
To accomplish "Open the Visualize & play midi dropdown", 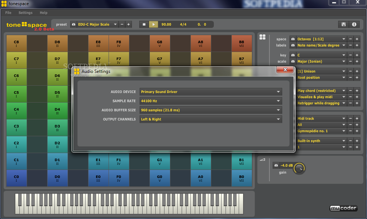I will [x=321, y=97].
